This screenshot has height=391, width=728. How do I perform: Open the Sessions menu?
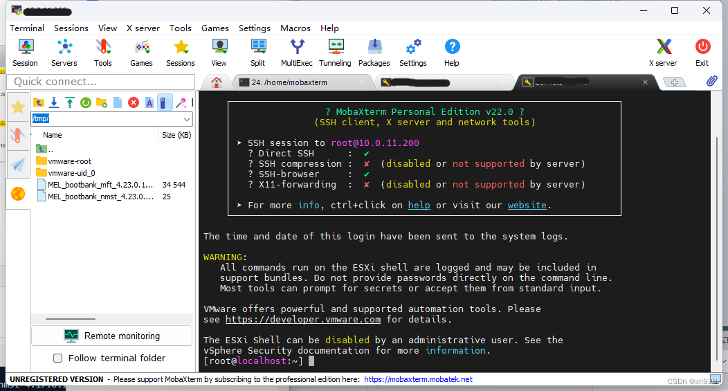coord(71,28)
